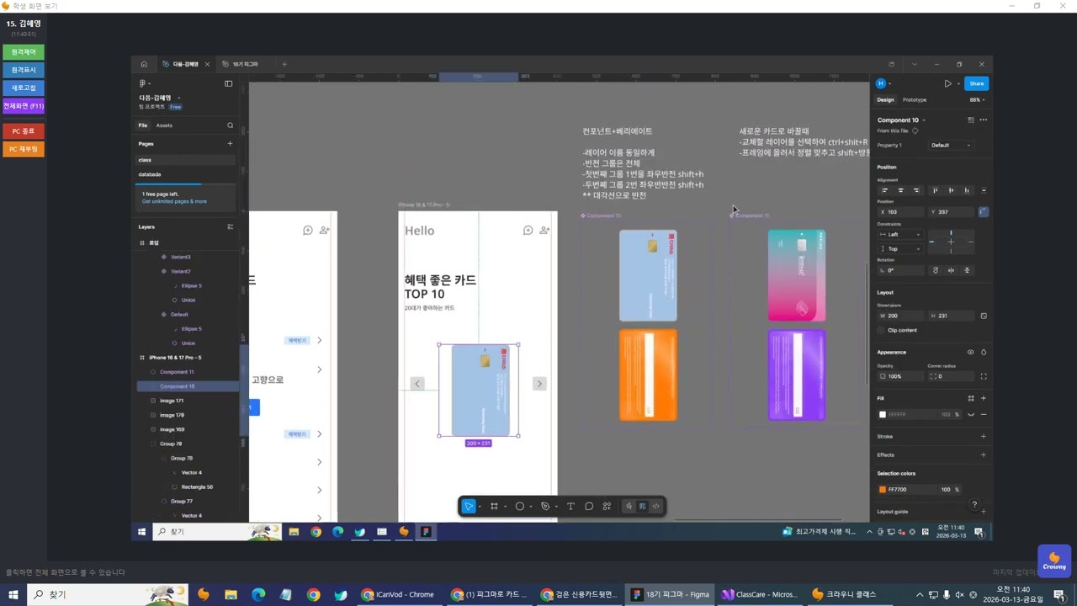The image size is (1077, 606).
Task: Click next arrow in card carousel
Action: click(x=539, y=384)
